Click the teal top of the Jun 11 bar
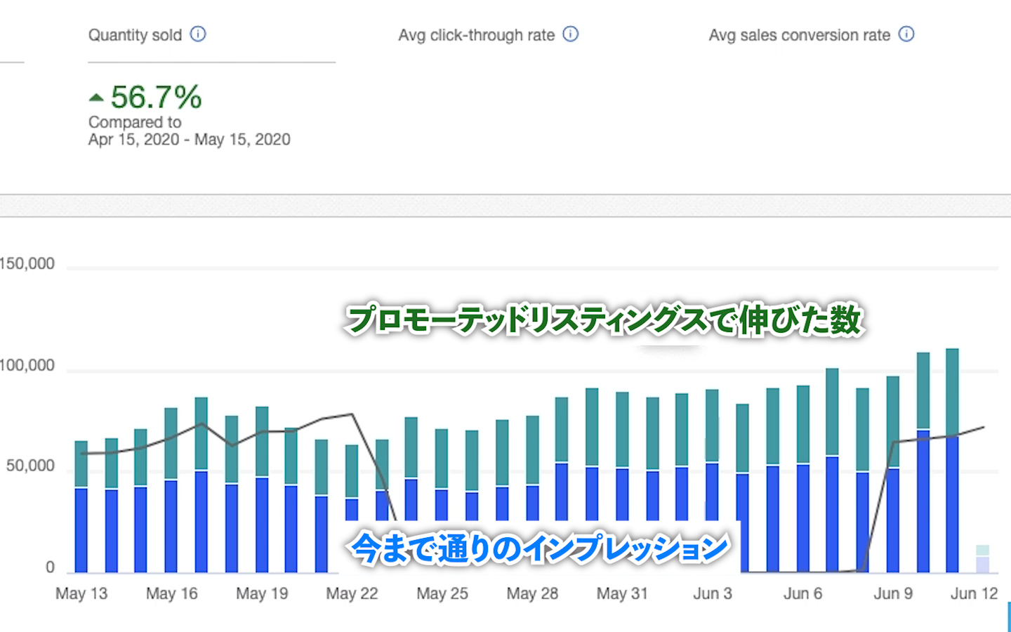Viewport: 1011px width, 632px height. point(952,392)
